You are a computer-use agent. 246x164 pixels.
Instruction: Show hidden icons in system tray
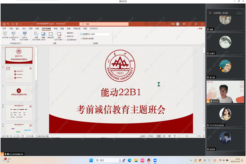click(191, 160)
